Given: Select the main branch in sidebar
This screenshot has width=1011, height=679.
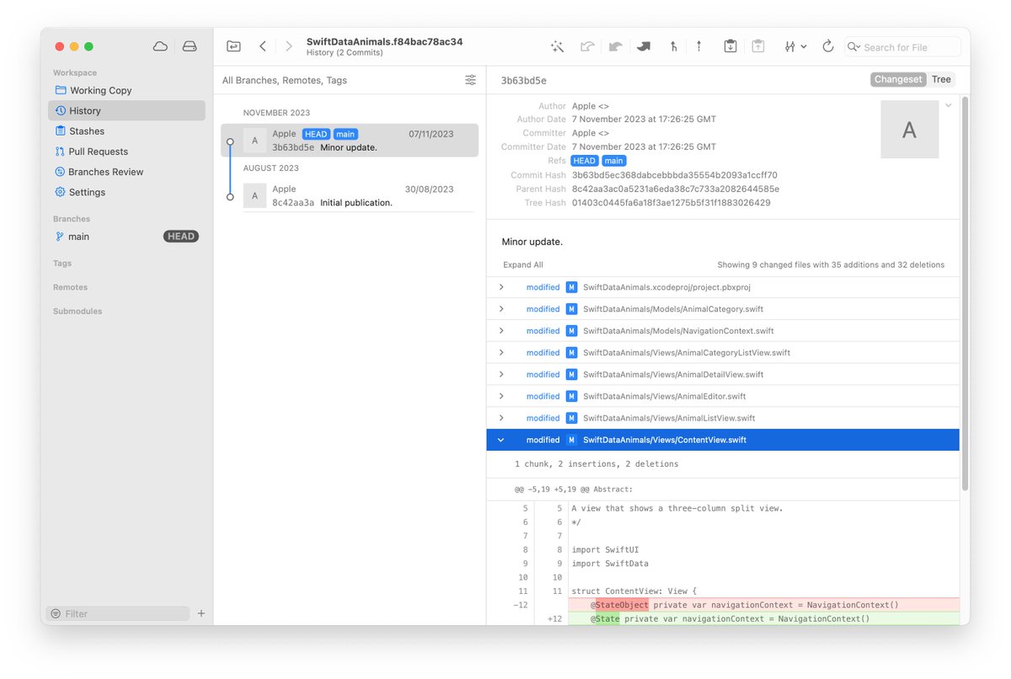Looking at the screenshot, I should 126,237.
